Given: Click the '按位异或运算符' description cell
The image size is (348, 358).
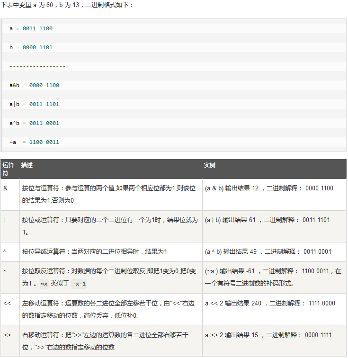Looking at the screenshot, I should [x=111, y=252].
